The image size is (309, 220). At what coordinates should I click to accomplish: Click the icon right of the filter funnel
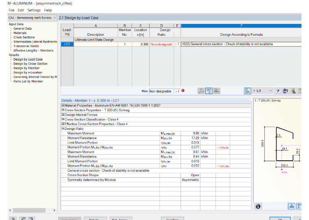click(285, 91)
